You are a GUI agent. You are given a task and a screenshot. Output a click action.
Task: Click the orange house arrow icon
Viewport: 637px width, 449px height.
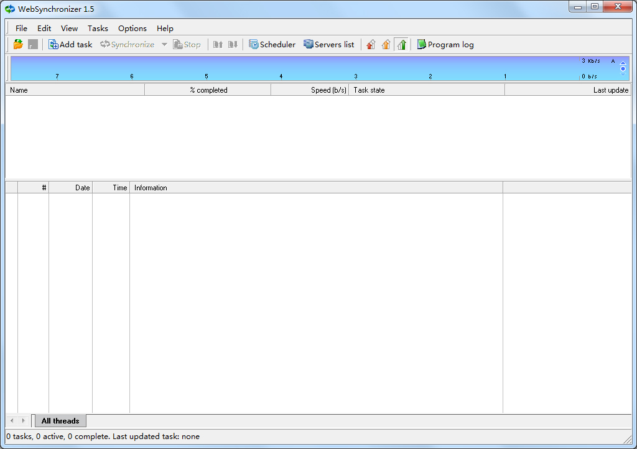pyautogui.click(x=386, y=44)
